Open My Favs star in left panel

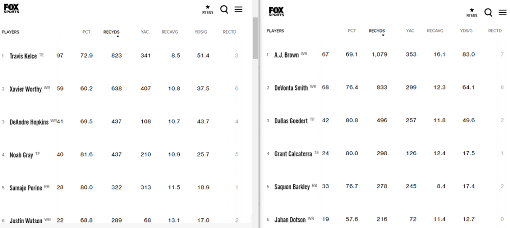208,9
